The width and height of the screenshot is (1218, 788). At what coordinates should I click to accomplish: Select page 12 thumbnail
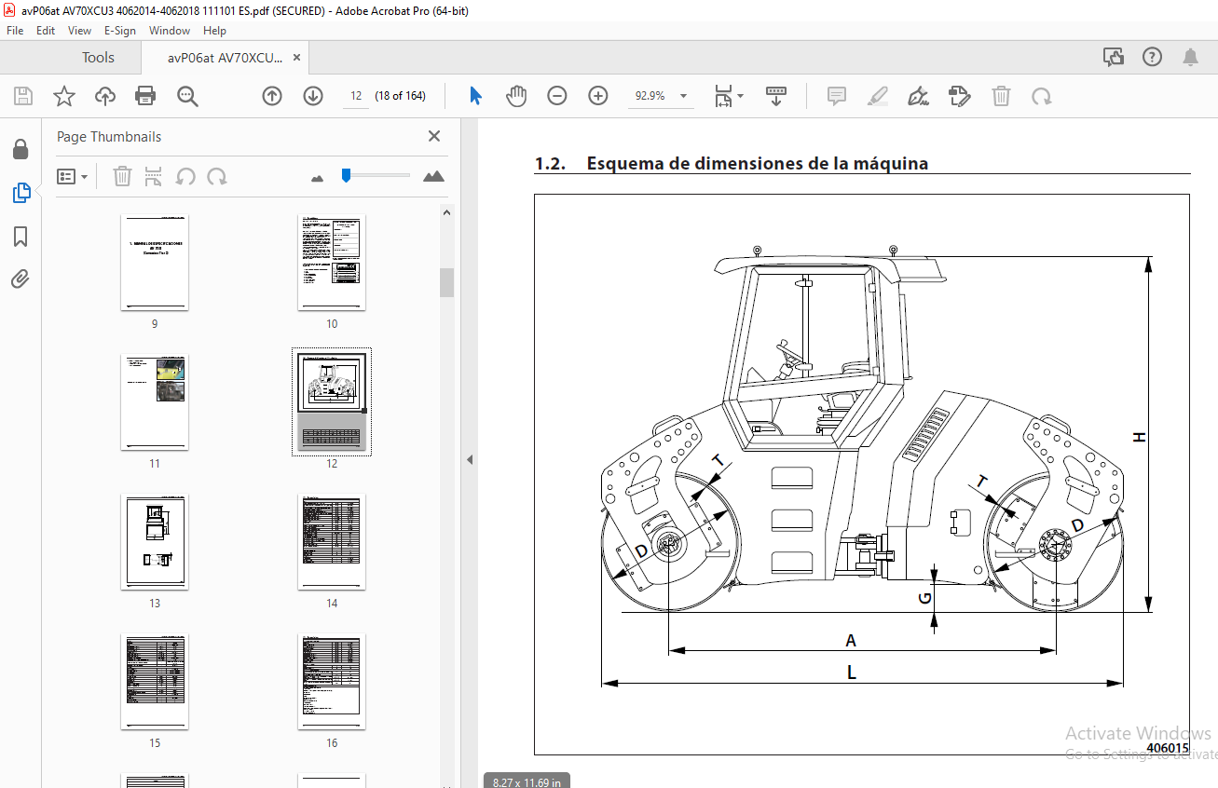point(332,401)
